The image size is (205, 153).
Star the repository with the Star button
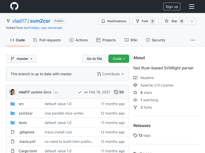coord(174,21)
